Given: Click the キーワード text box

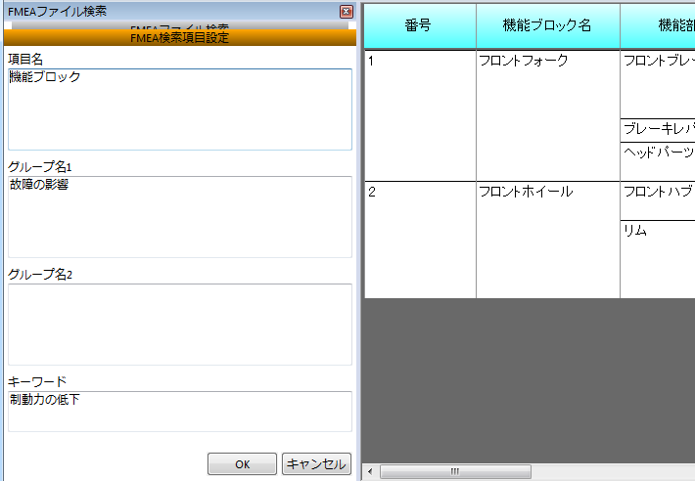Looking at the screenshot, I should tap(179, 411).
